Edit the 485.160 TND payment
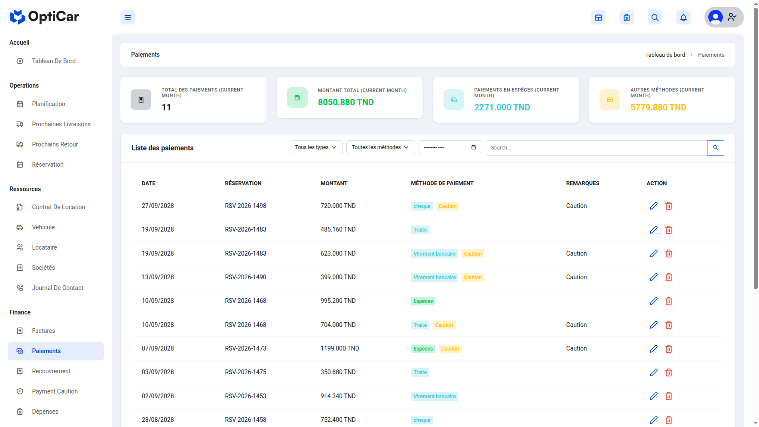This screenshot has width=759, height=427. (x=654, y=230)
